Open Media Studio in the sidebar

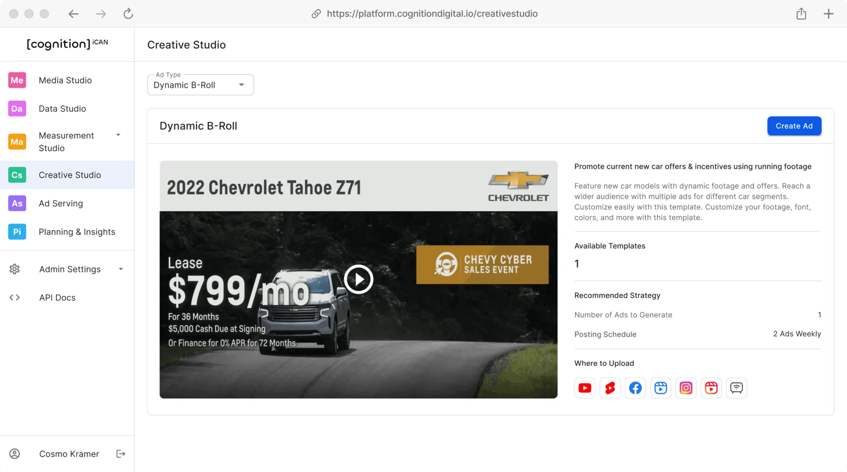coord(65,80)
